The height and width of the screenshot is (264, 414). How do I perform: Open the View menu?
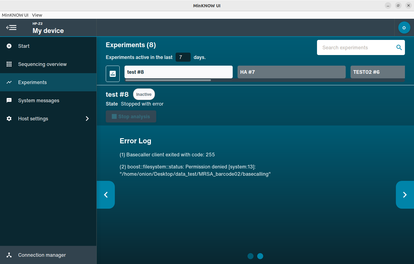pyautogui.click(x=37, y=15)
